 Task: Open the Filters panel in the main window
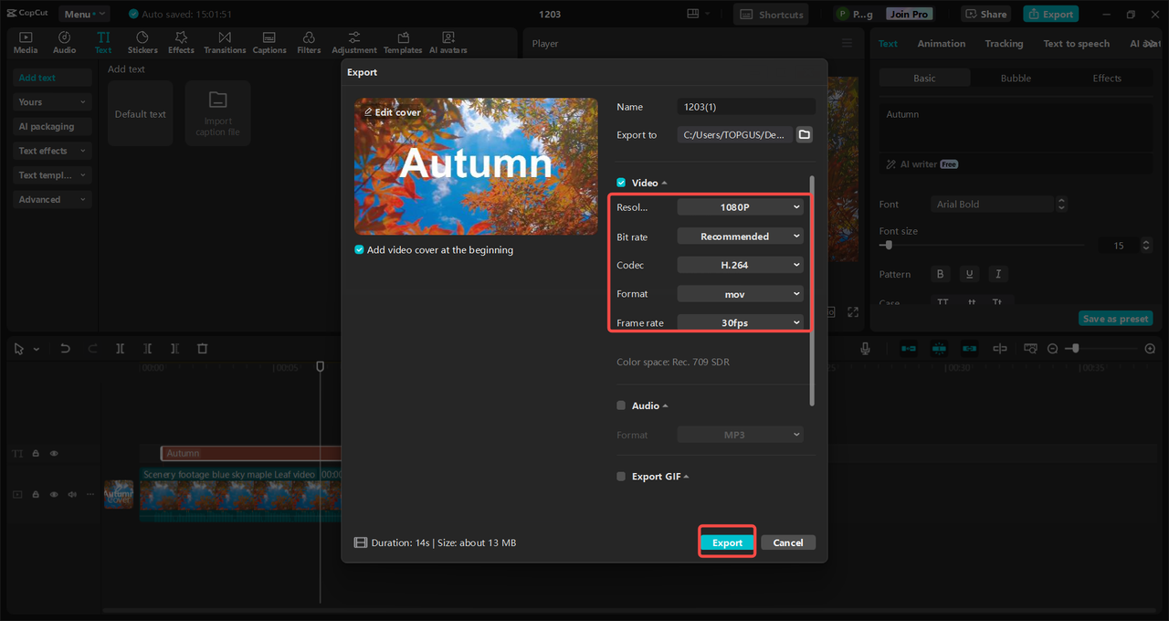click(x=309, y=42)
